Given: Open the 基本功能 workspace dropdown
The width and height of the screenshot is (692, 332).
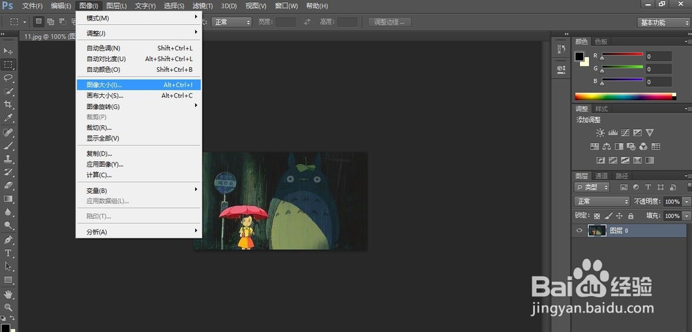Looking at the screenshot, I should click(x=664, y=22).
